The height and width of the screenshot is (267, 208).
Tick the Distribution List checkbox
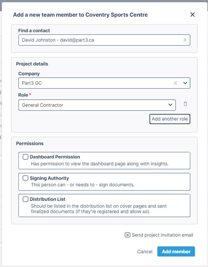(25, 199)
